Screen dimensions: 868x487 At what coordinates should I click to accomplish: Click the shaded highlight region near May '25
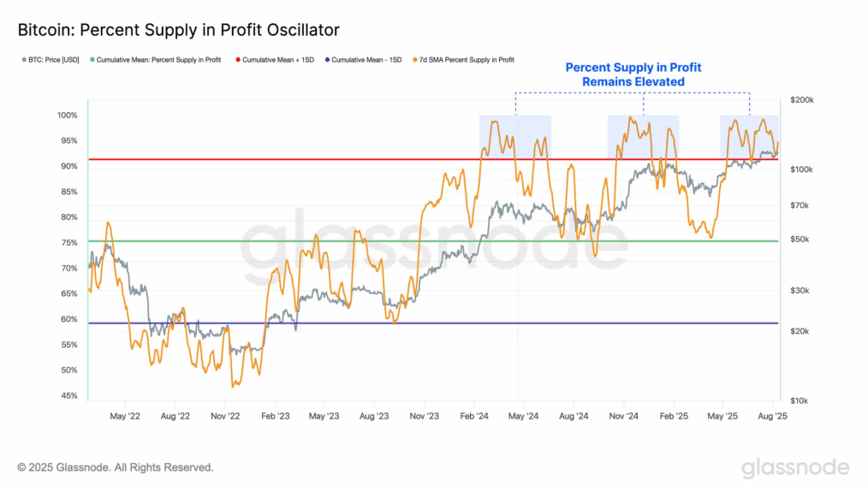click(749, 137)
